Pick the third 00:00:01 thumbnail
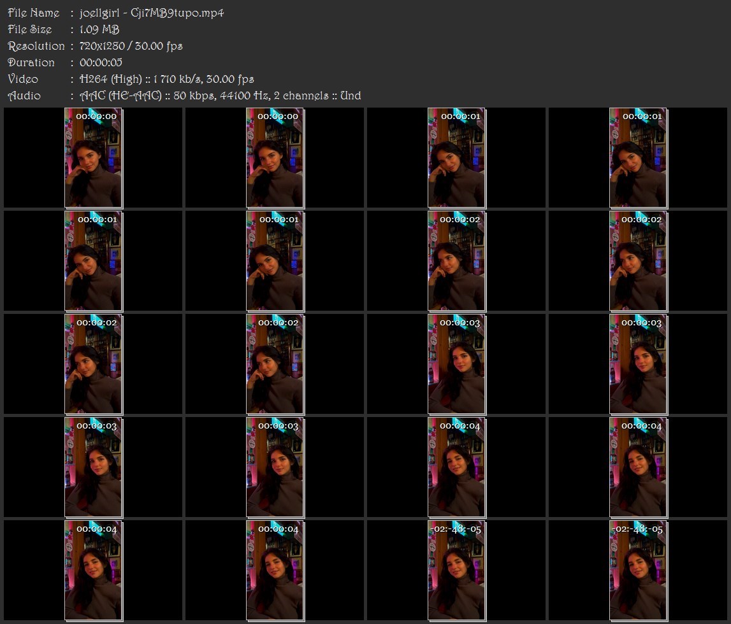 coord(93,261)
